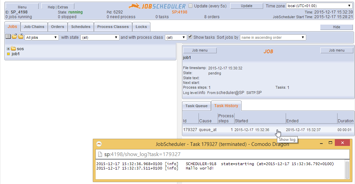This screenshot has height=184, width=355.
Task: Click the 8 orders status text
Action: click(212, 17)
